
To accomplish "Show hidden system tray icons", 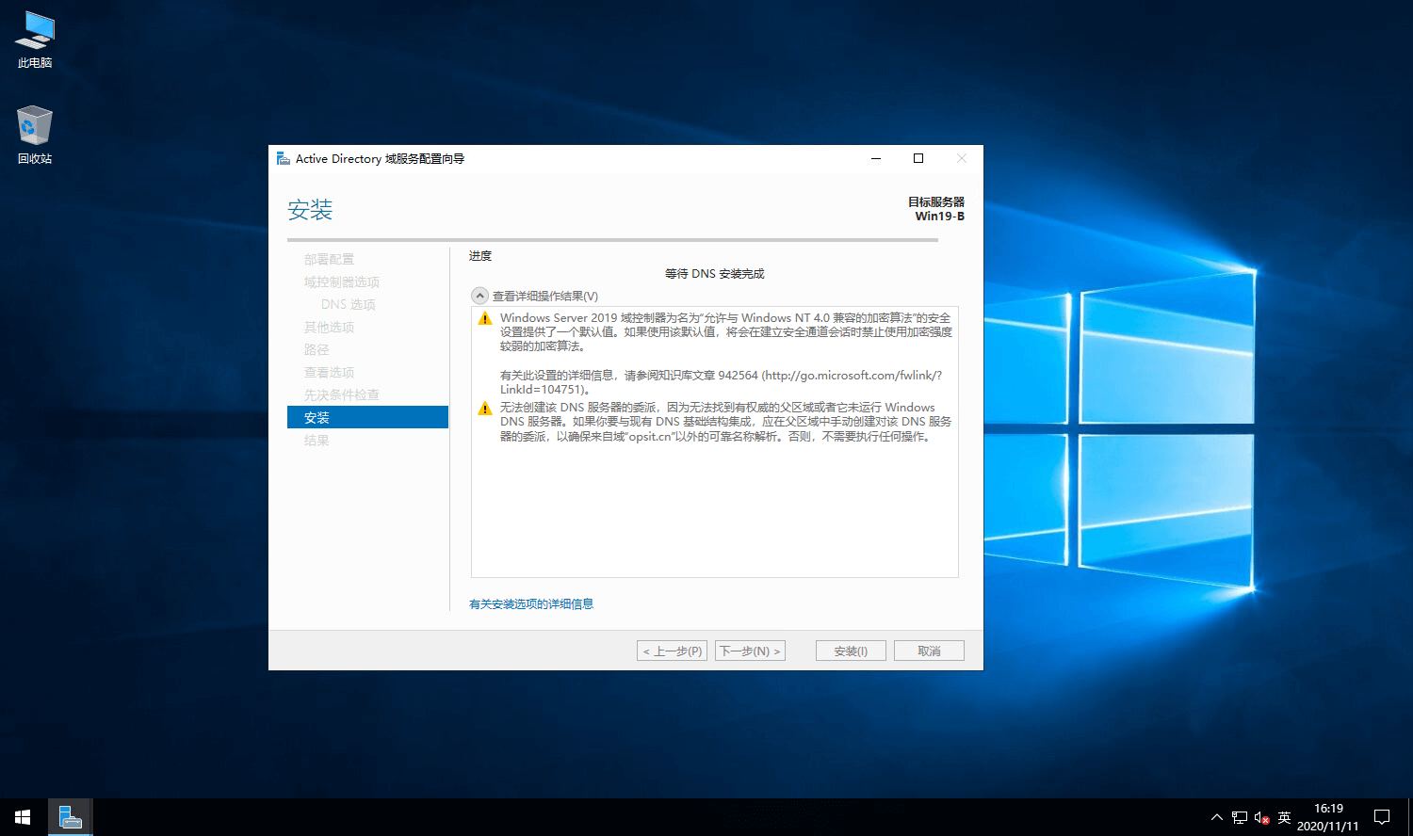I will 1216,817.
